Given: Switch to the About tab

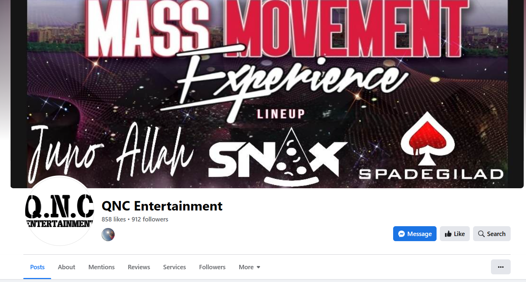Looking at the screenshot, I should click(x=66, y=267).
